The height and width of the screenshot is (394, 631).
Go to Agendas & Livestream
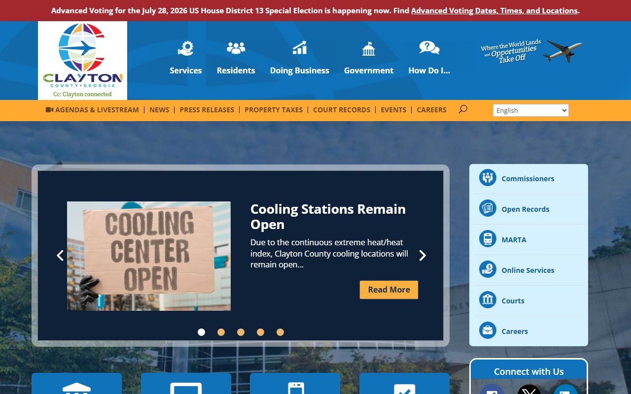coord(92,110)
